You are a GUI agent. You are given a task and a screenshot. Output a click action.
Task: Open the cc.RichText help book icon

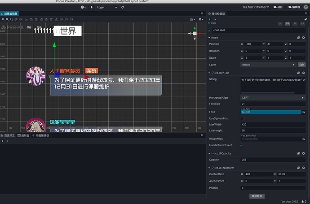point(298,73)
